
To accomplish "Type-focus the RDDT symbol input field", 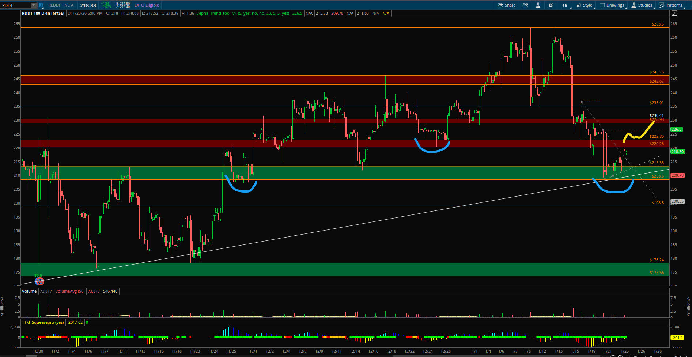I will point(15,5).
